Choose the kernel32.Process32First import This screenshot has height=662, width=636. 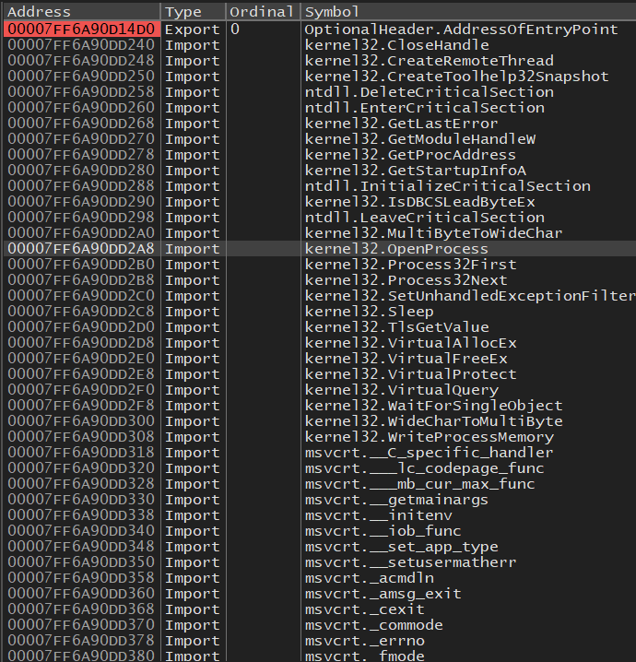[410, 265]
